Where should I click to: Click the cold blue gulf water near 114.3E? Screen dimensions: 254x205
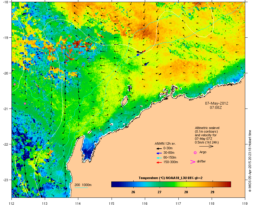pos(88,150)
